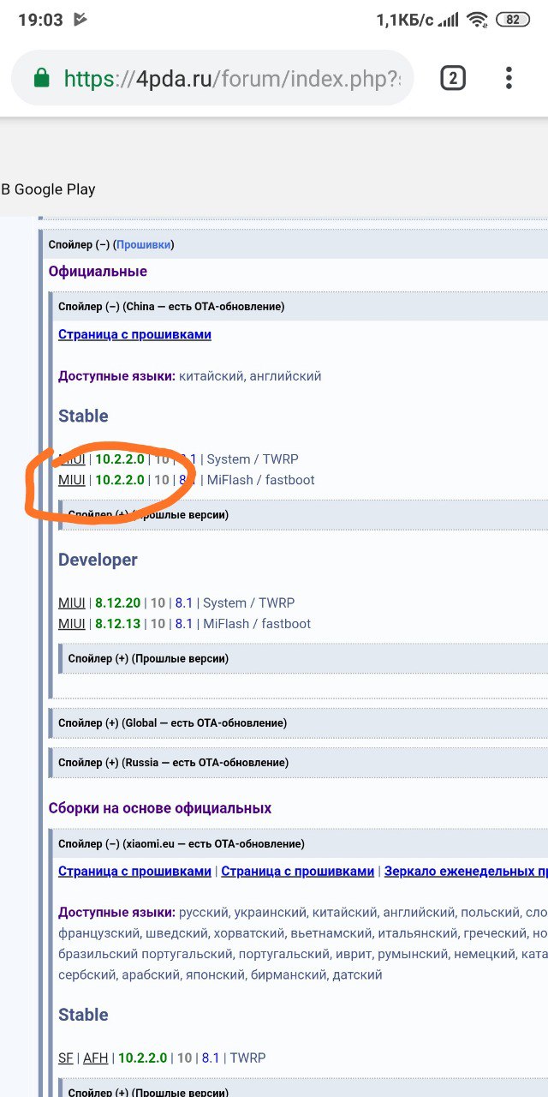Open the tab switcher showing 2 tabs
This screenshot has width=548, height=1097.
click(x=453, y=79)
